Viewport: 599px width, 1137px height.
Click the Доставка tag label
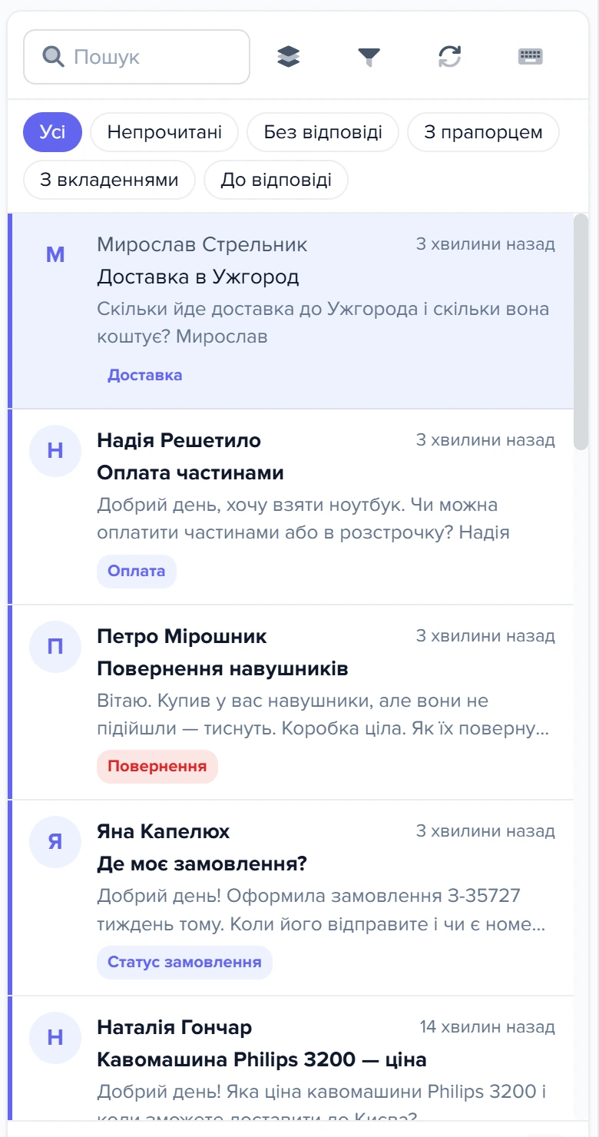click(145, 376)
